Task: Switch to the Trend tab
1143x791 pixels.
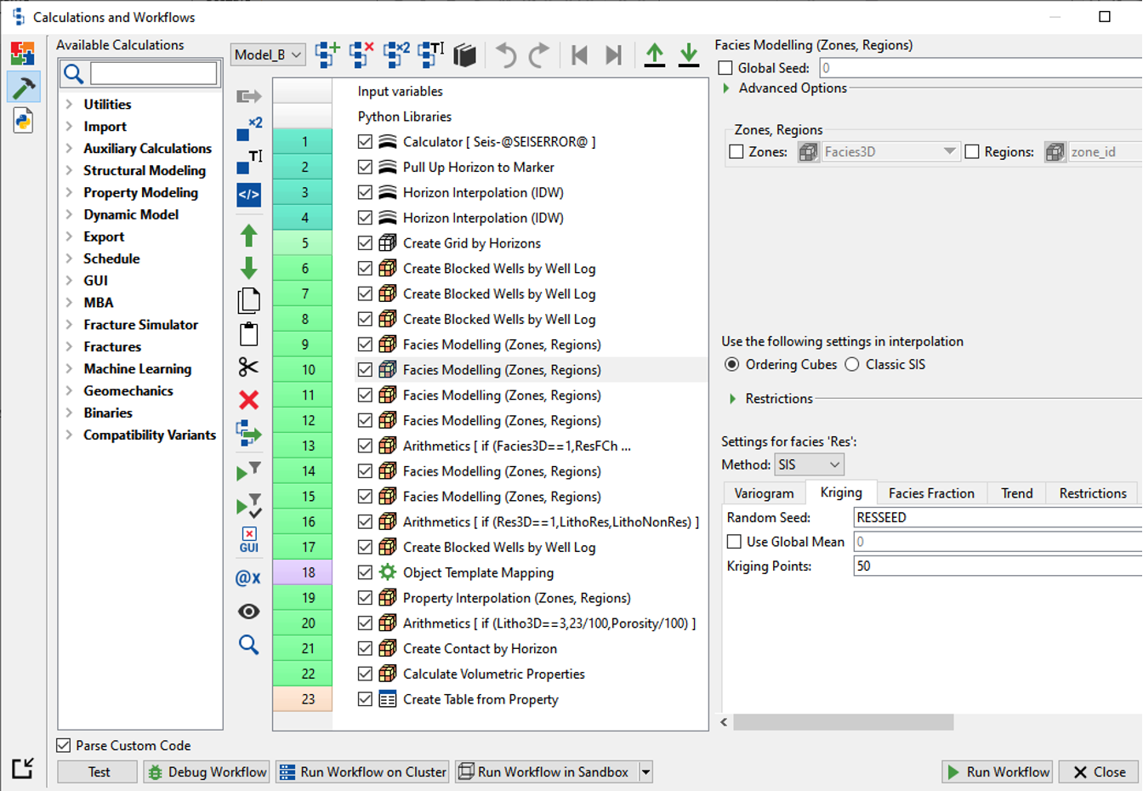Action: click(1016, 493)
